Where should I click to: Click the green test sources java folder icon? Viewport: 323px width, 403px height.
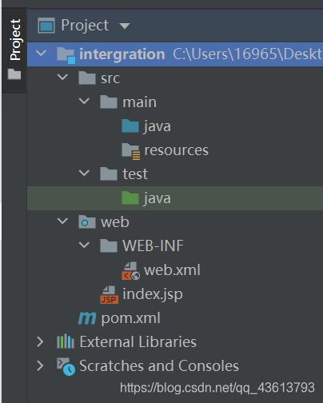point(130,198)
